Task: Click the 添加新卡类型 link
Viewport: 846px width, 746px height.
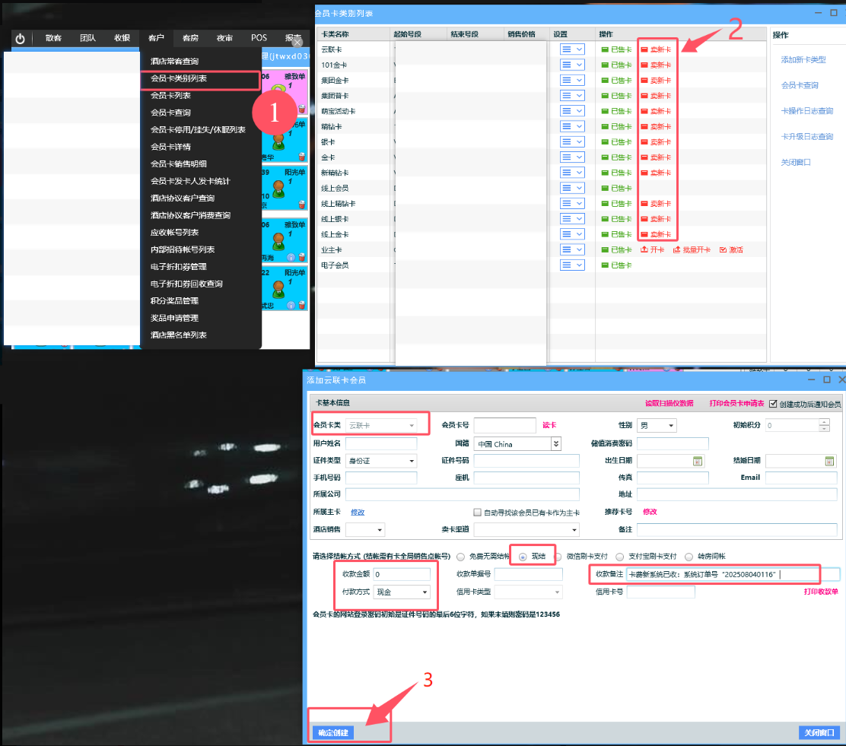Action: (x=803, y=60)
